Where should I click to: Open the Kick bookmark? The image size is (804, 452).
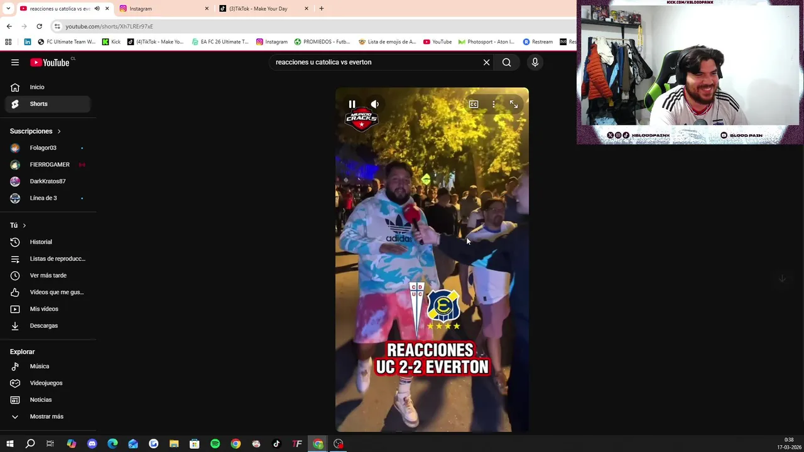point(111,42)
